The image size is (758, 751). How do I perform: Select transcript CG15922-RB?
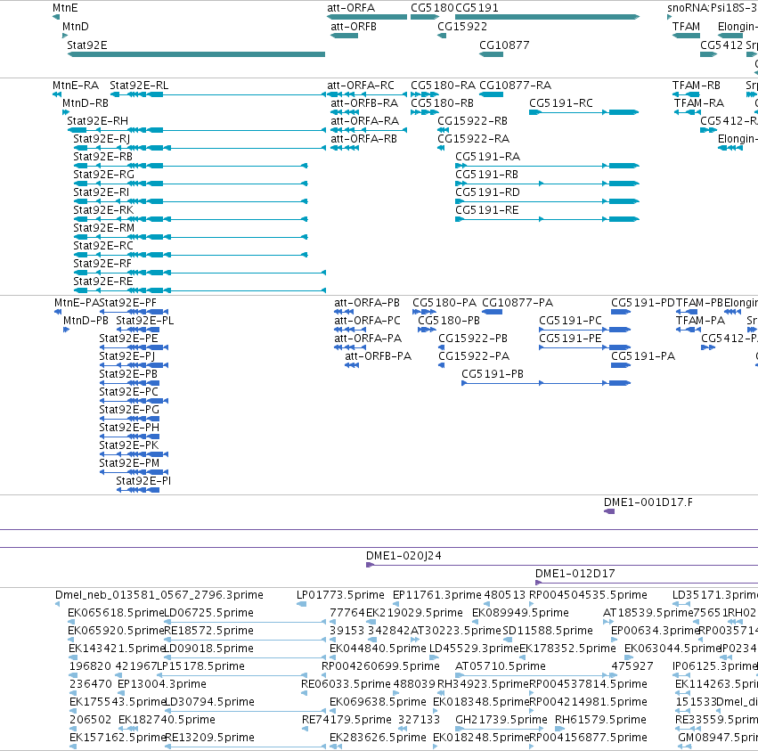click(x=444, y=130)
